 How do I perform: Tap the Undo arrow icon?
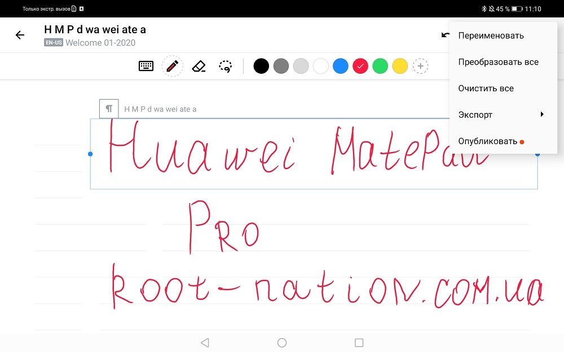(446, 35)
